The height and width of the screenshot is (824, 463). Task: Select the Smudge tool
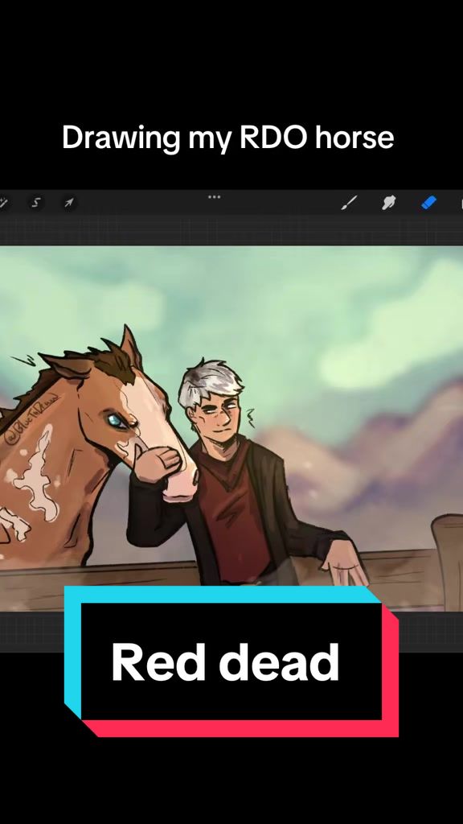click(x=389, y=202)
